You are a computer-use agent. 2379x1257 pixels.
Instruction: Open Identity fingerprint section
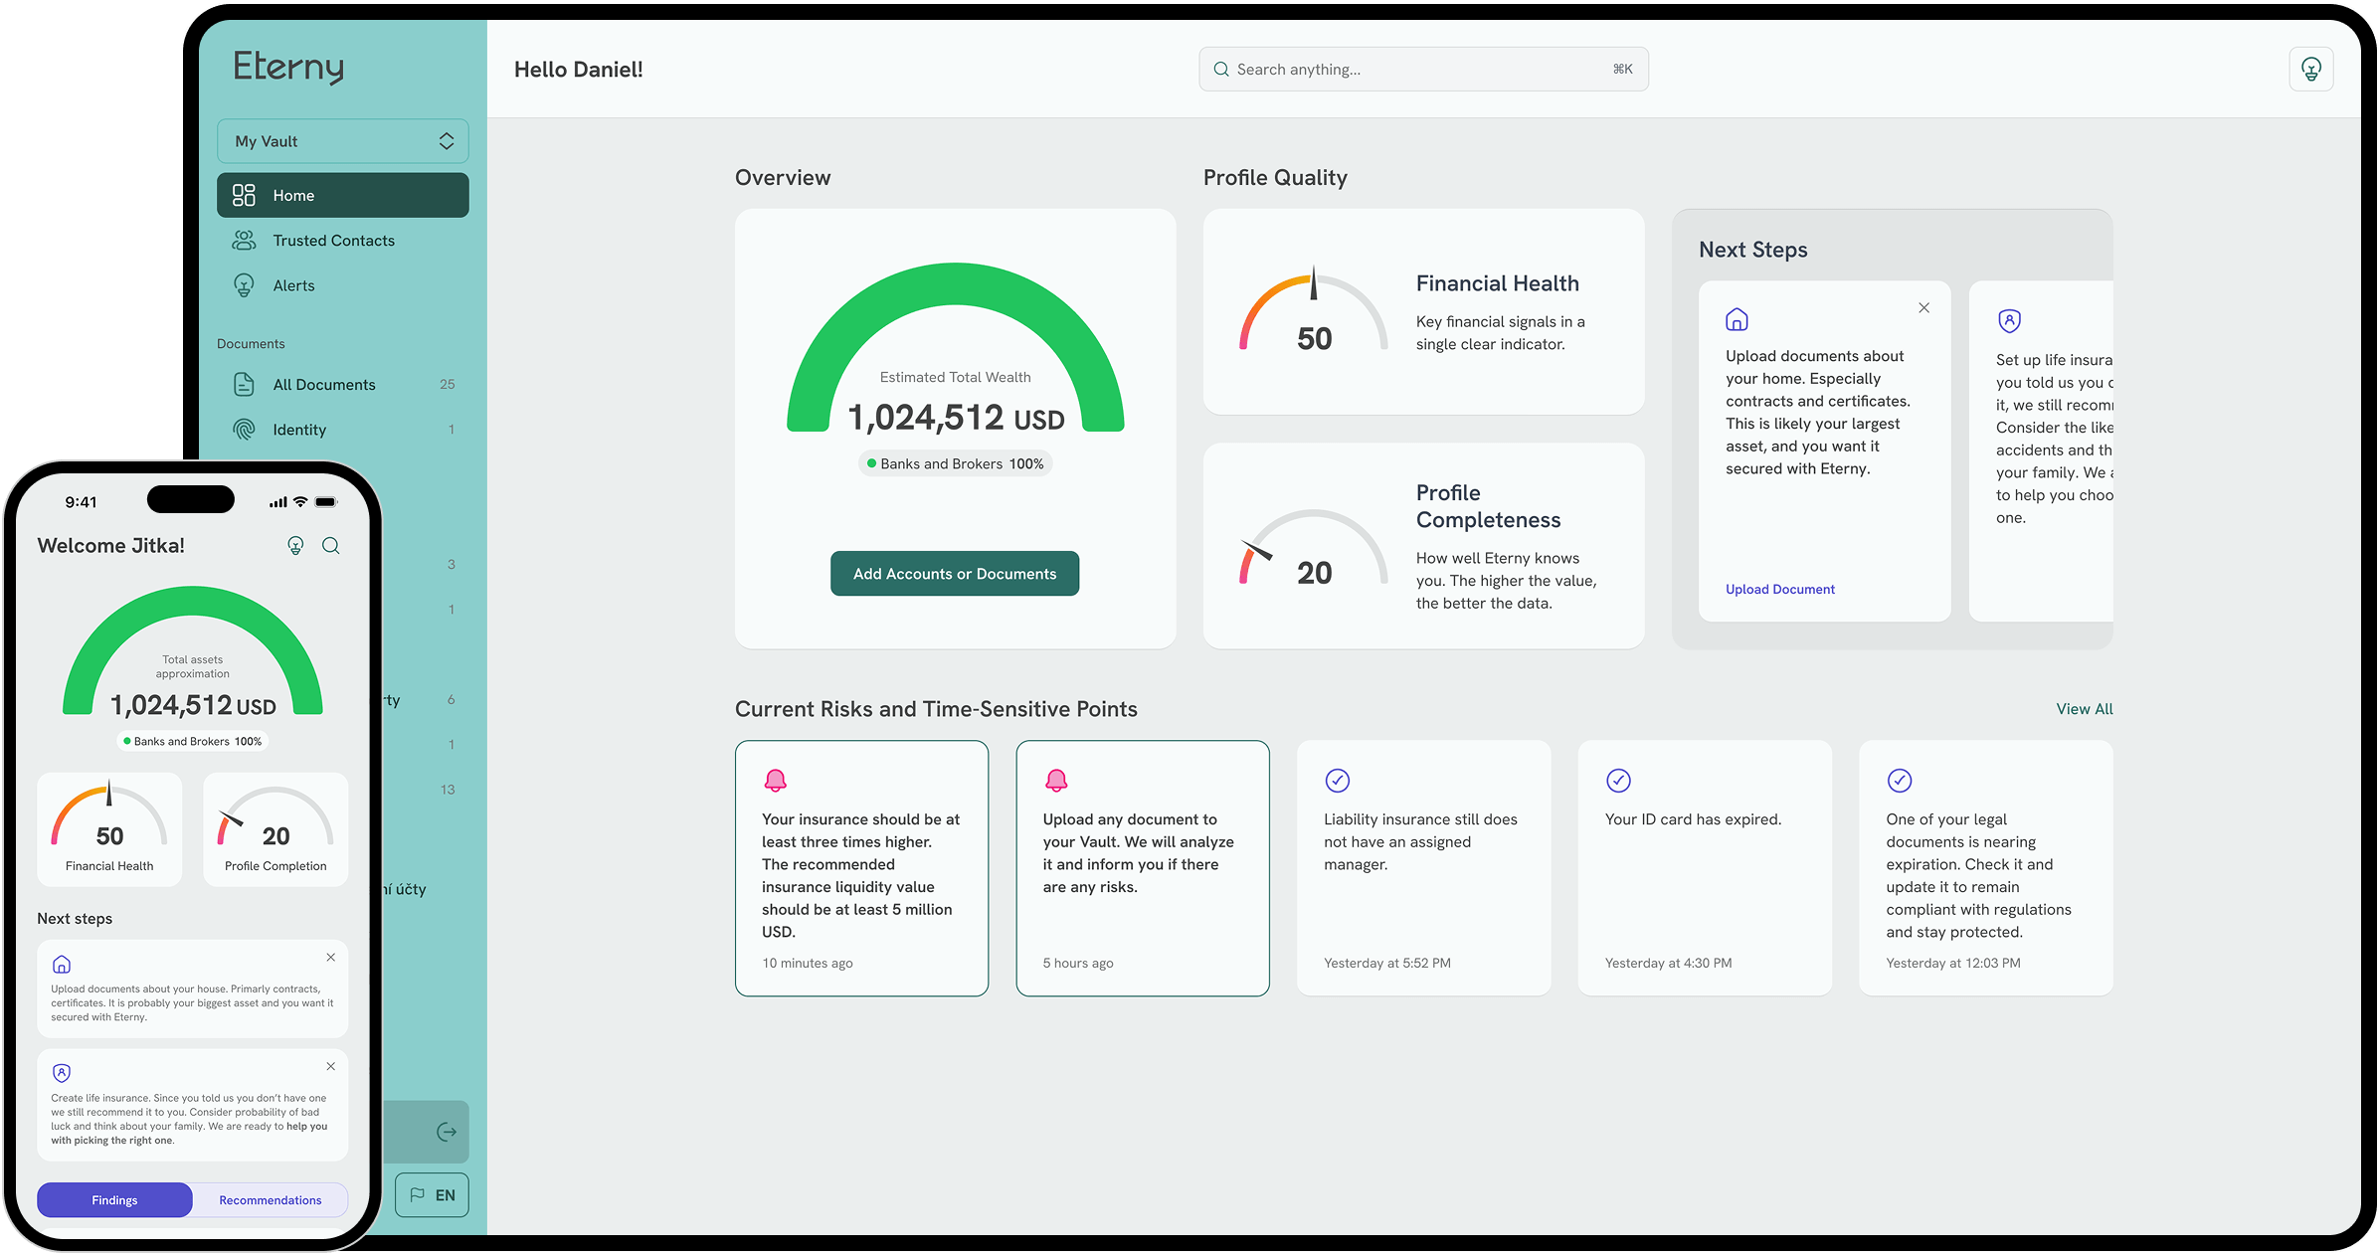pyautogui.click(x=298, y=430)
